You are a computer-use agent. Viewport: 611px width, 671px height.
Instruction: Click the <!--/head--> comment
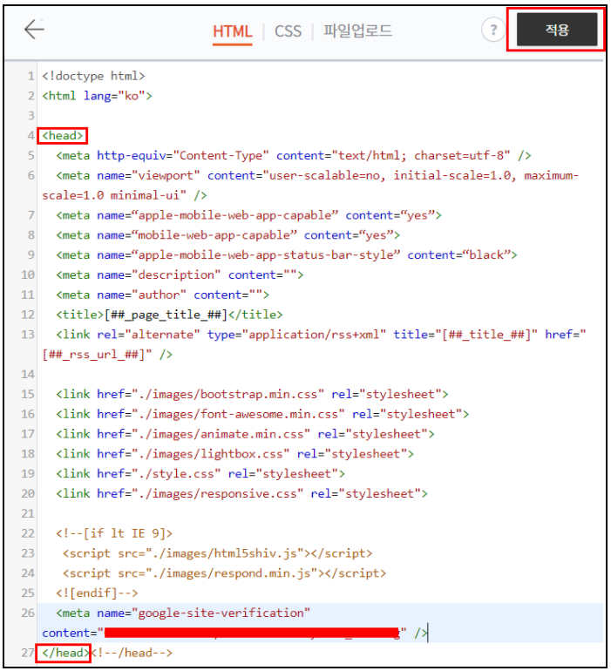click(132, 653)
